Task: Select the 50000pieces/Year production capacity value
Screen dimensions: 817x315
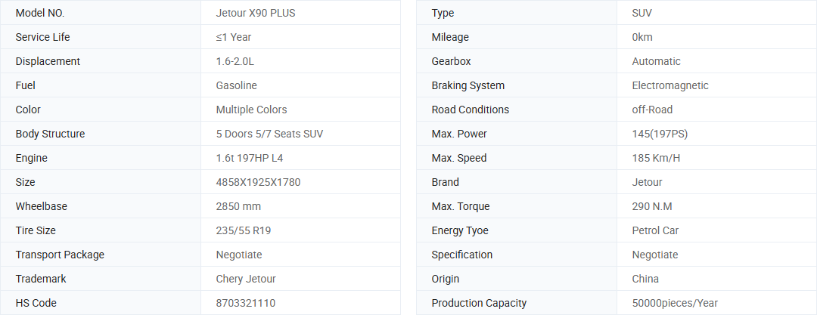Action: (675, 303)
